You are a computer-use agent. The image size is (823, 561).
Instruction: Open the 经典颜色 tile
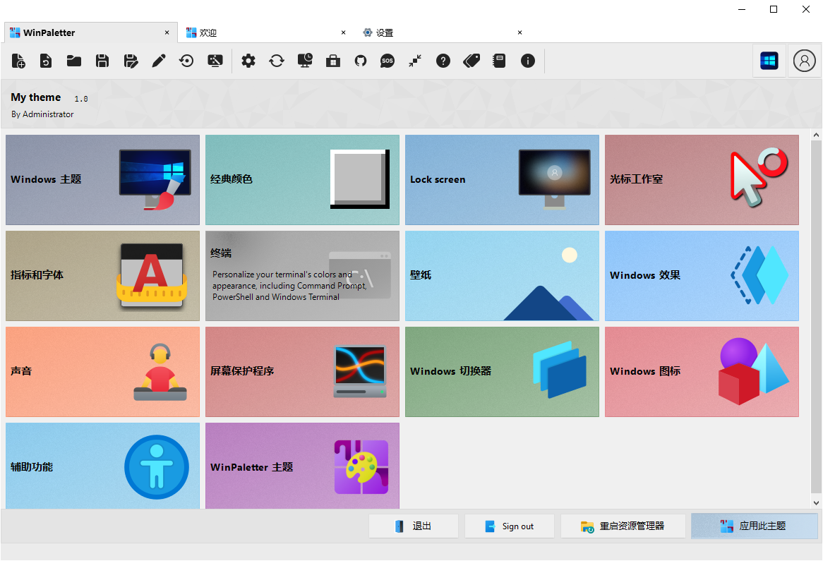point(302,180)
